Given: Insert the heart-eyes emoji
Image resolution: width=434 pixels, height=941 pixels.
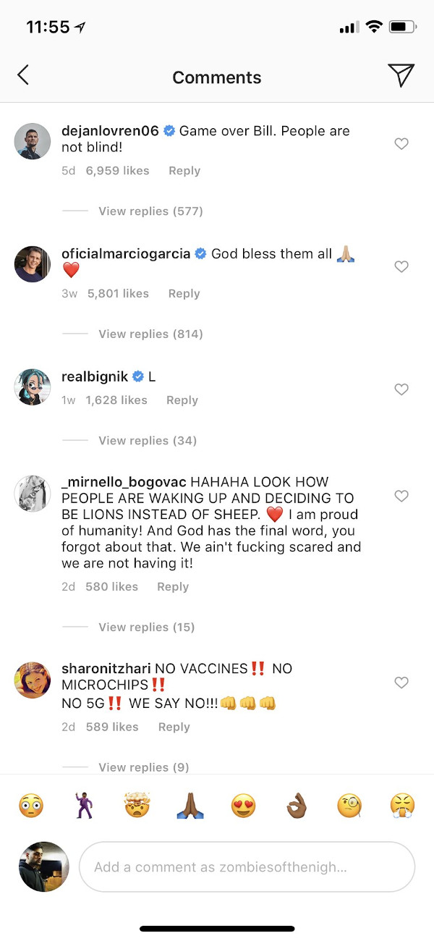Looking at the screenshot, I should coord(244,806).
